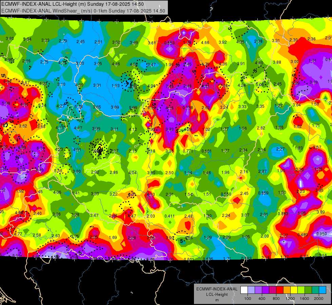This screenshot has height=305, width=332.
Task: Select the '800' legend scale label
Action: pyautogui.click(x=276, y=299)
